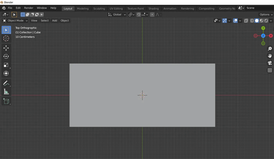
Task: Select the Measure tool
Action: click(6, 92)
